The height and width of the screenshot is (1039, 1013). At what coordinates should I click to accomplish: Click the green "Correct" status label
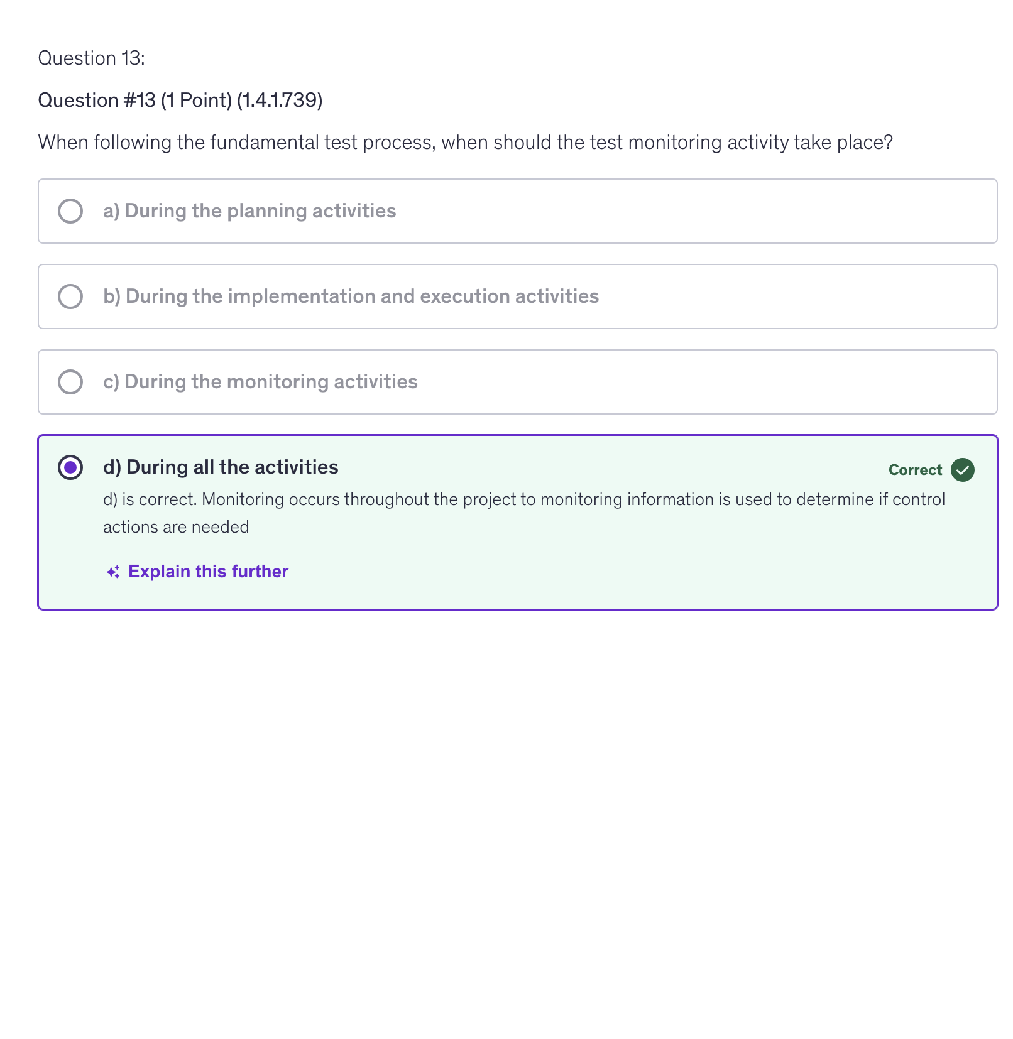(x=915, y=470)
